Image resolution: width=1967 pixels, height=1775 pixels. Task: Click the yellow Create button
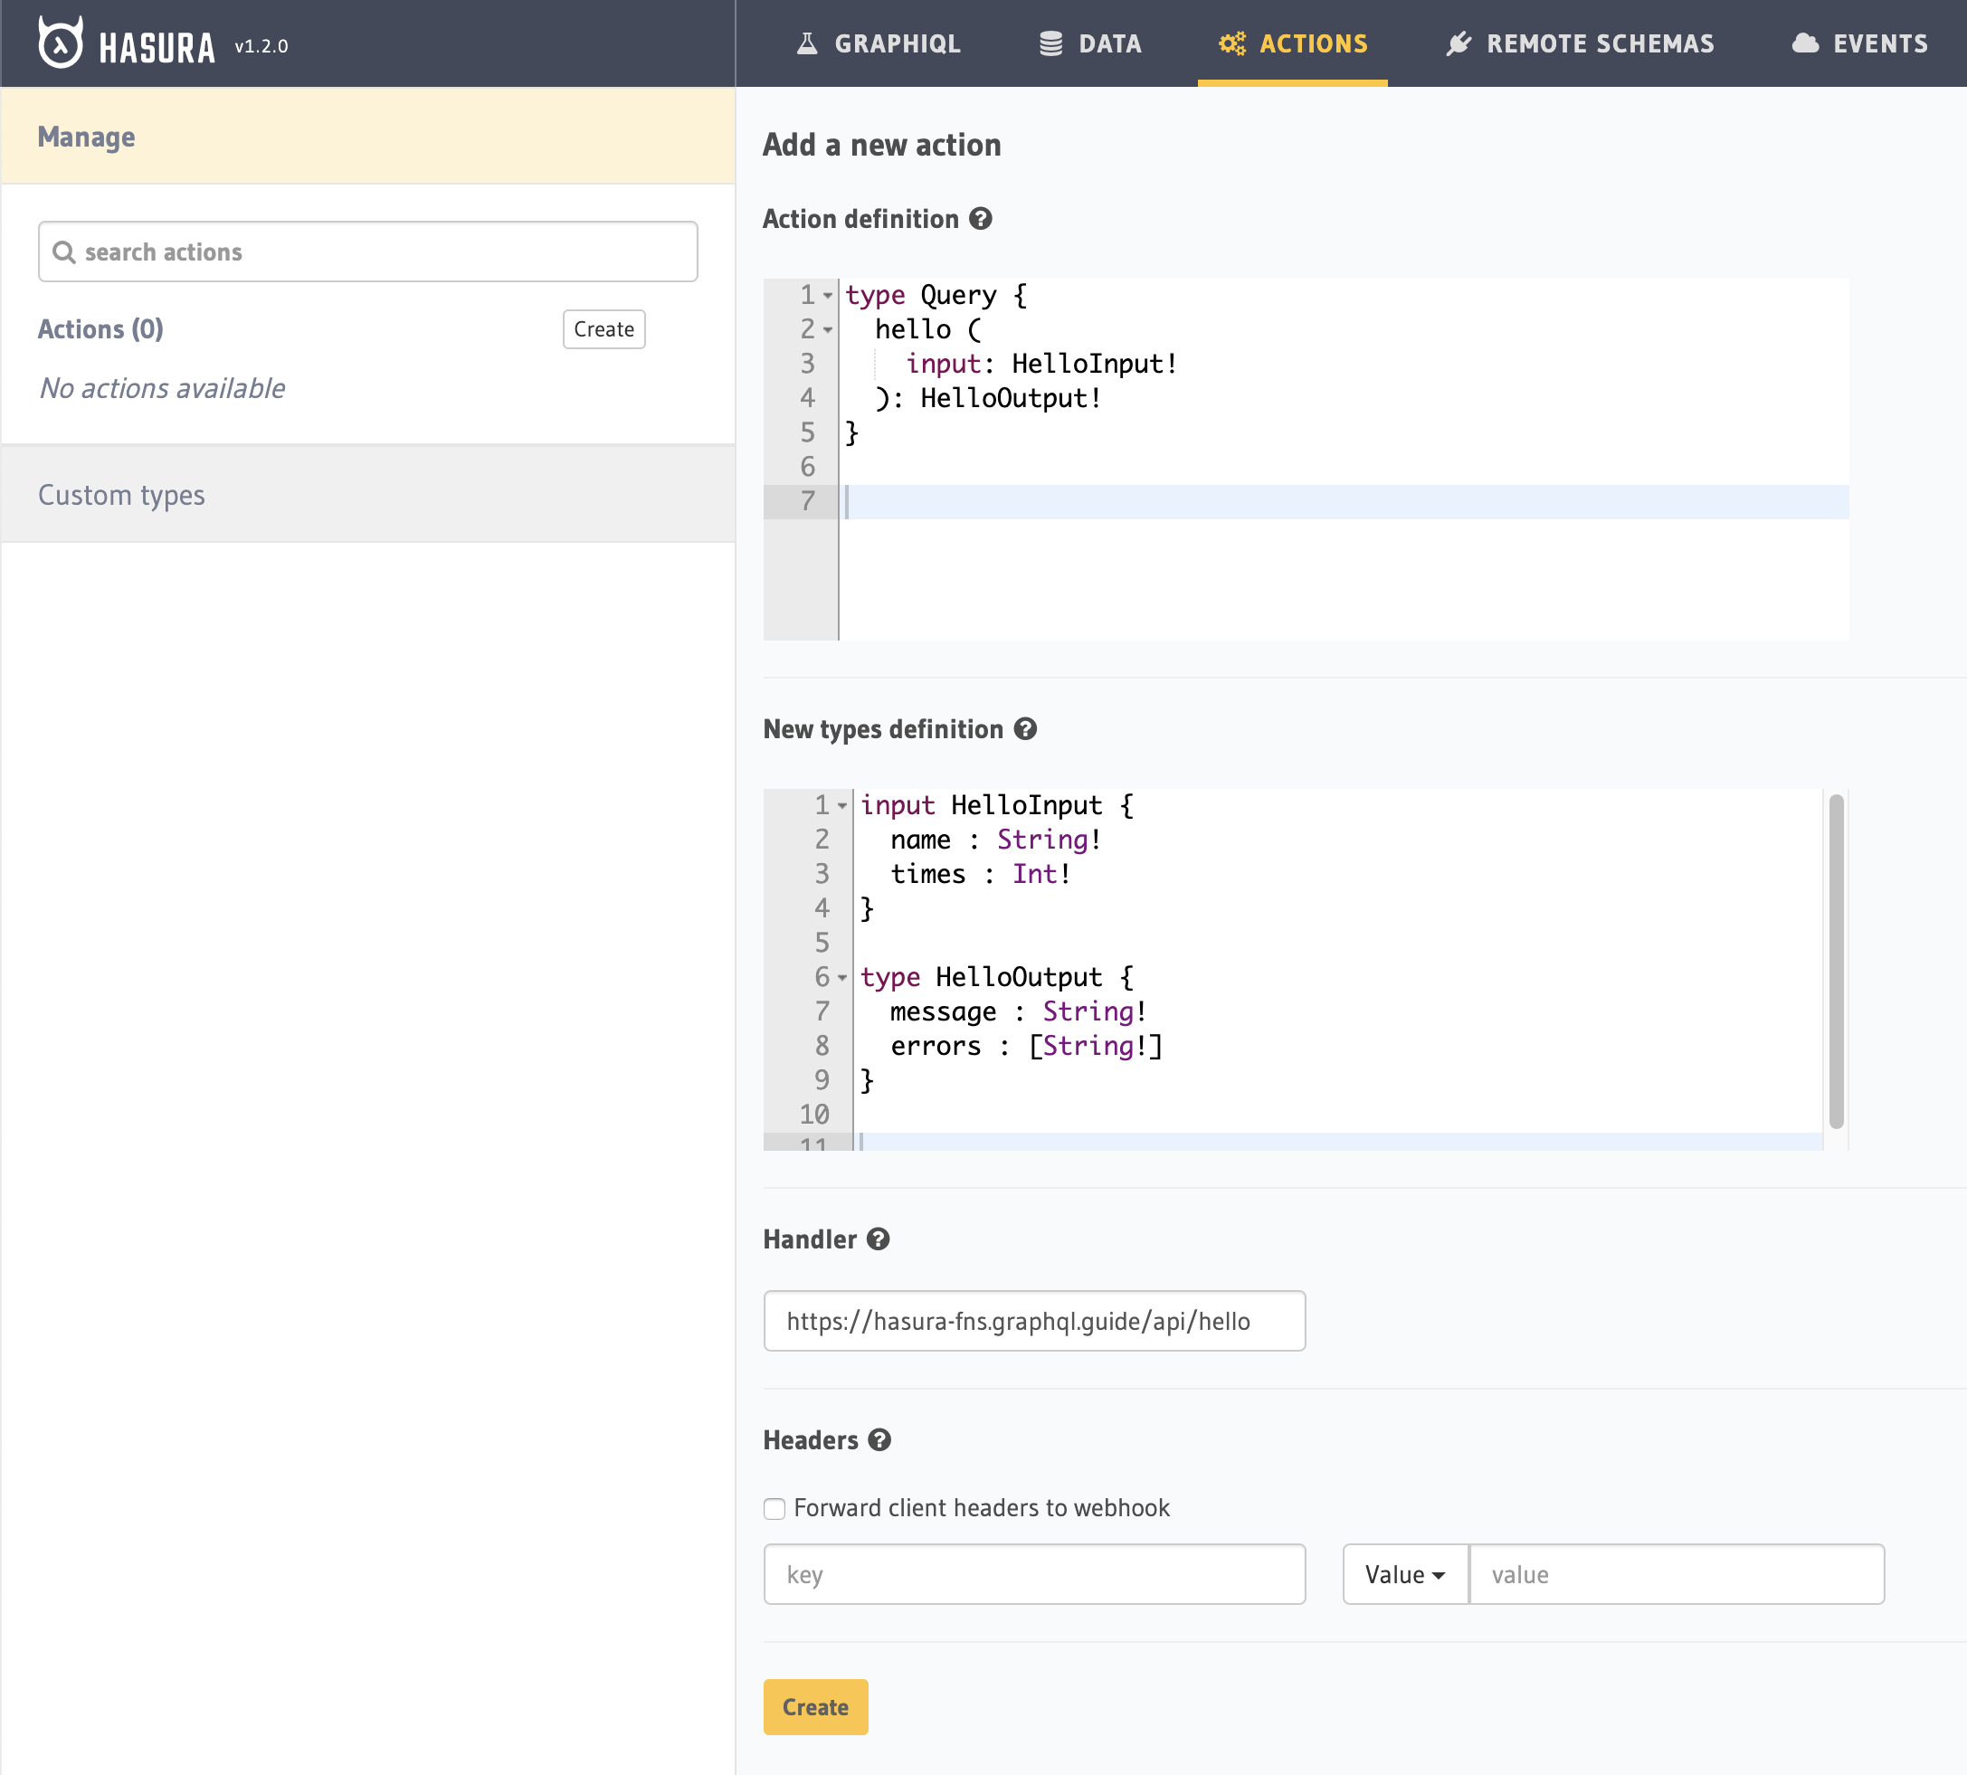(815, 1707)
